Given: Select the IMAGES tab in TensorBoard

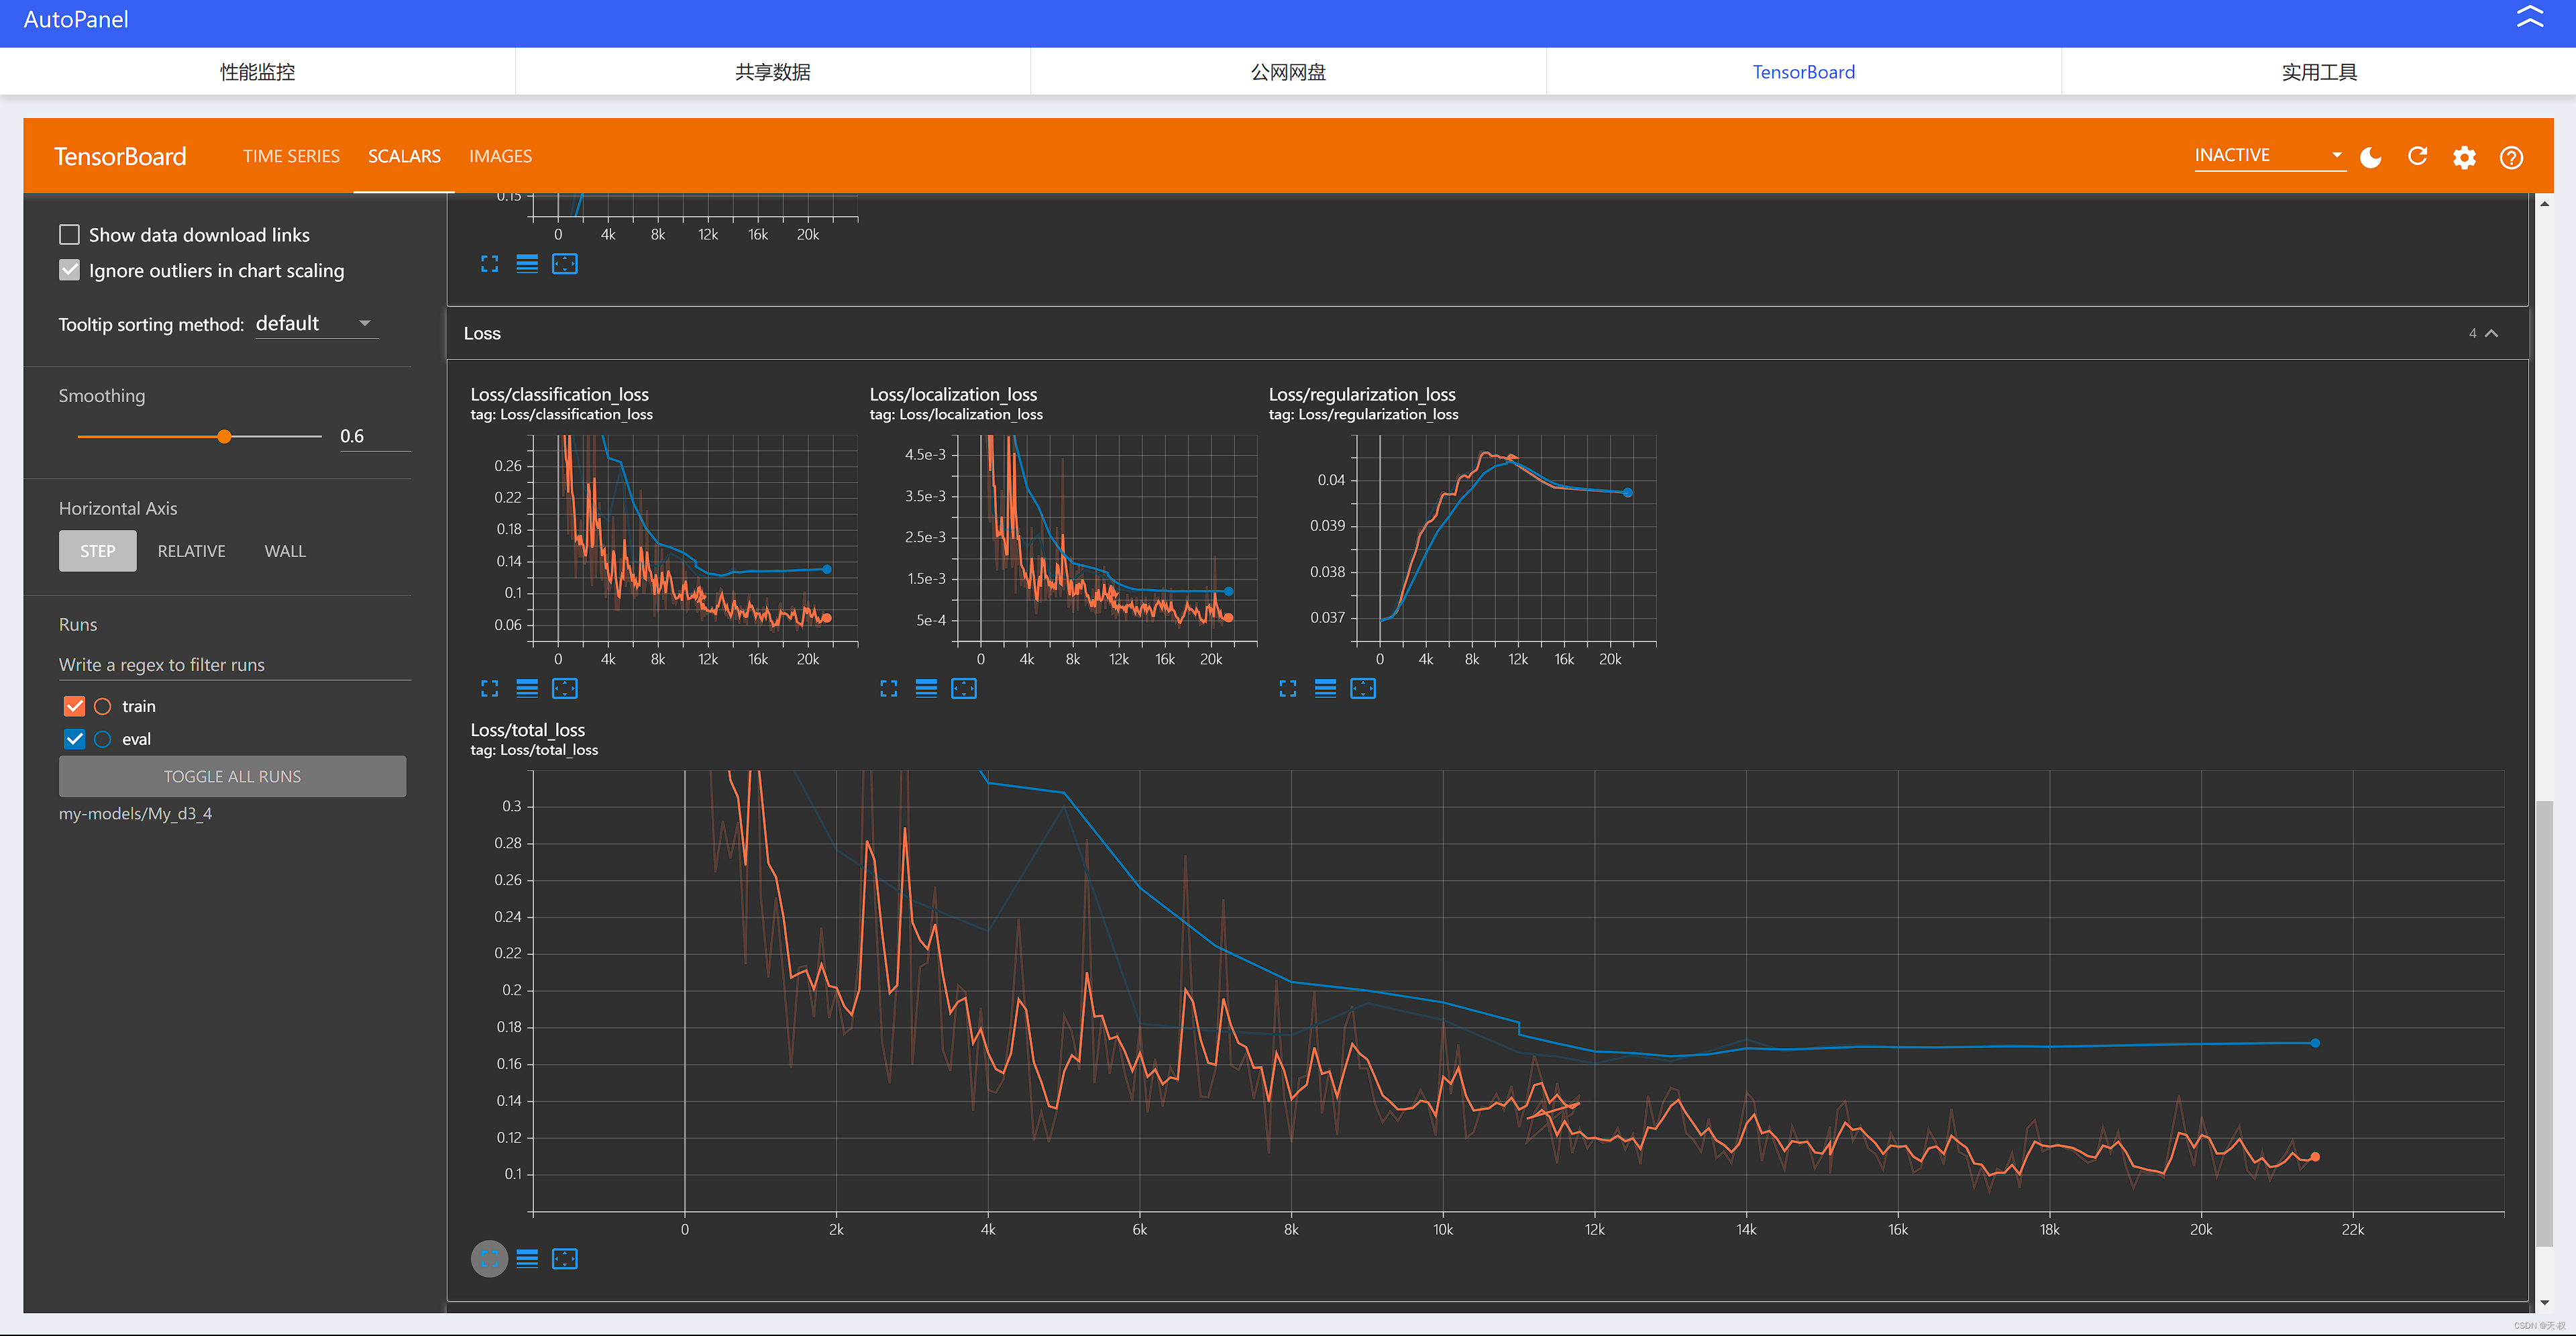Looking at the screenshot, I should pyautogui.click(x=500, y=155).
